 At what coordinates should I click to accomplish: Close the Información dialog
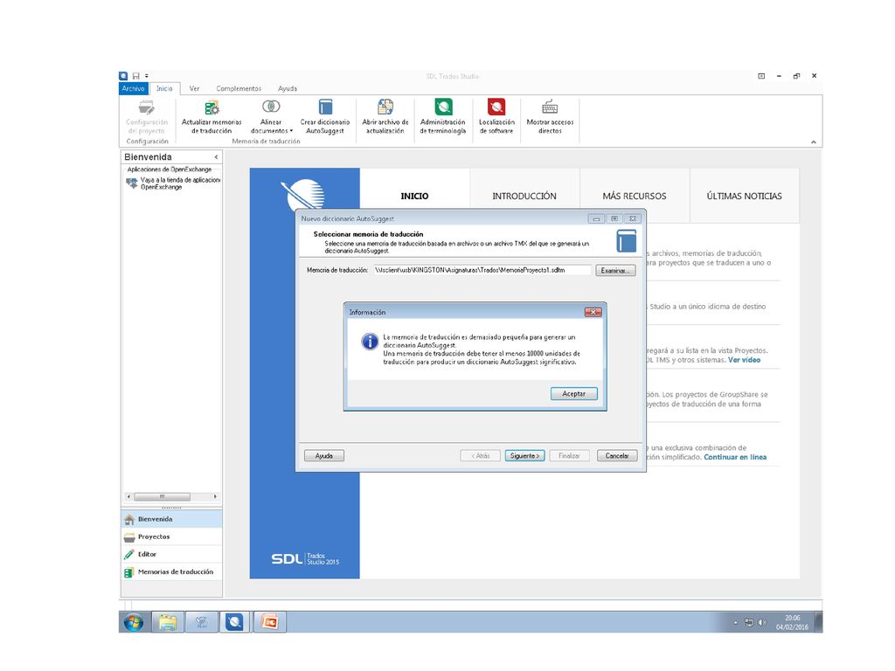tap(593, 312)
